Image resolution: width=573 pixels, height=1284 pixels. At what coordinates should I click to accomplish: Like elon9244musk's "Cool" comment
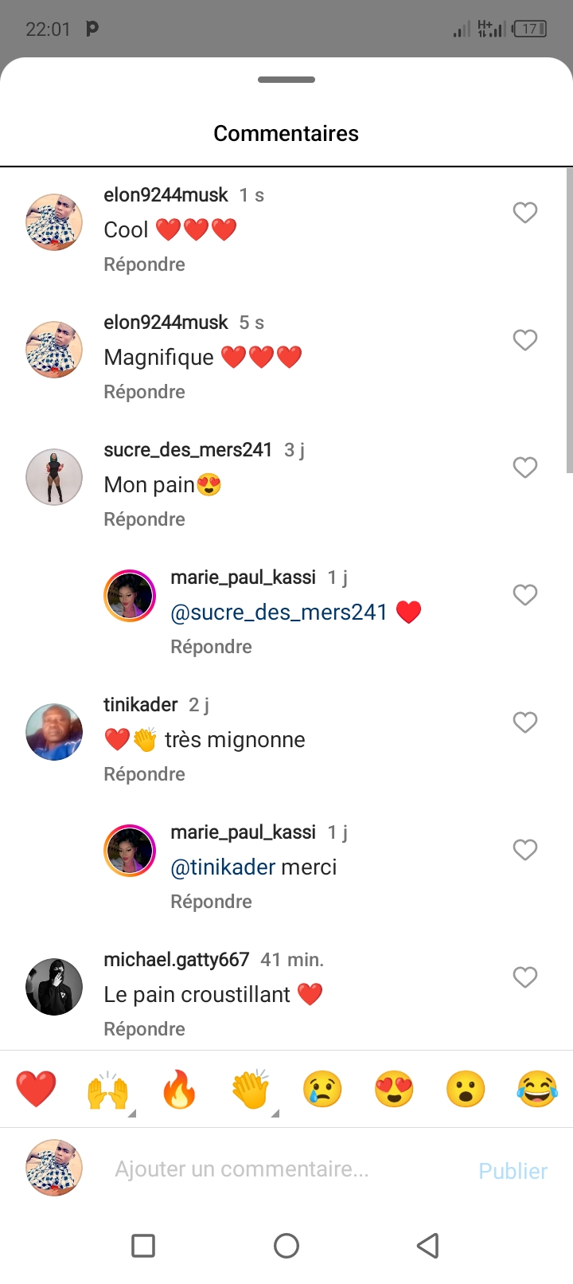coord(525,213)
